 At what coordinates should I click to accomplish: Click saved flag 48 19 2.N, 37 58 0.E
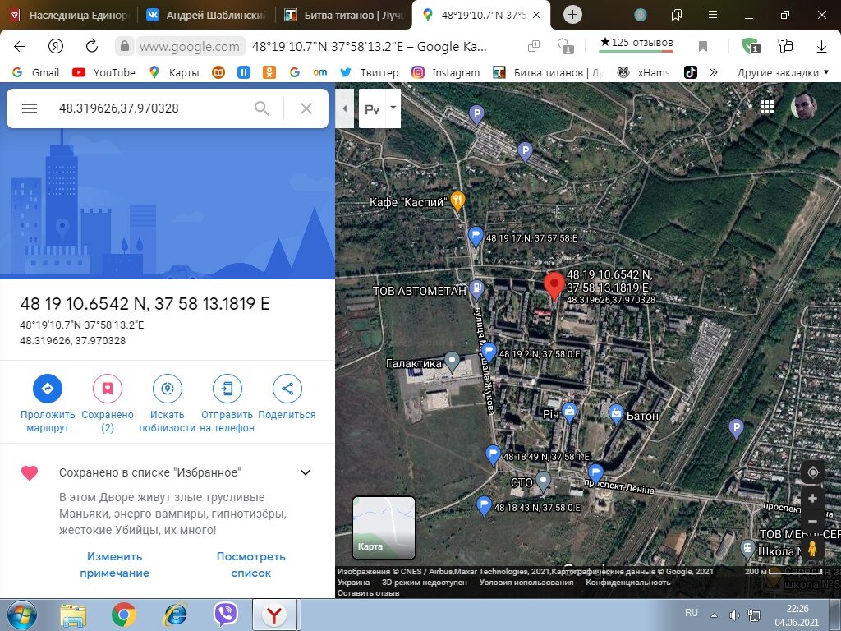(x=489, y=353)
